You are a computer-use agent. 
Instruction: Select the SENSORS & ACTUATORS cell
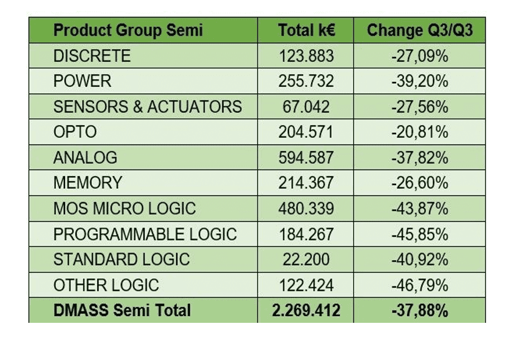pos(147,107)
